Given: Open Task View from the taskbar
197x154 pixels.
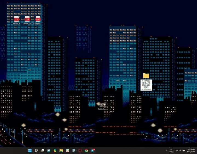Looking at the screenshot, I should click(42, 151).
